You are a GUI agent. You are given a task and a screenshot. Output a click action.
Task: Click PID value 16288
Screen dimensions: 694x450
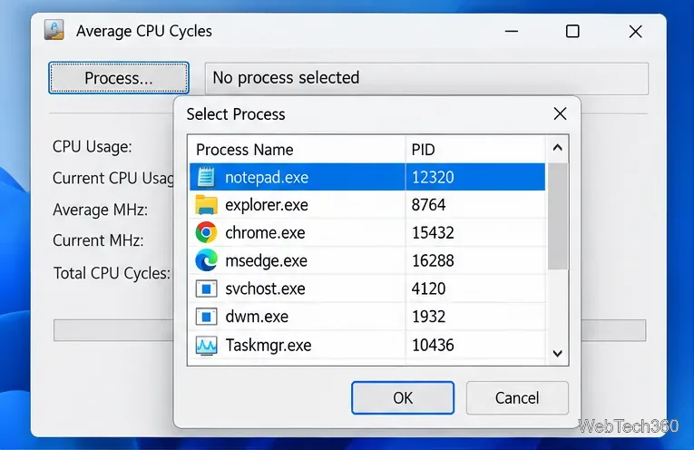click(x=433, y=260)
